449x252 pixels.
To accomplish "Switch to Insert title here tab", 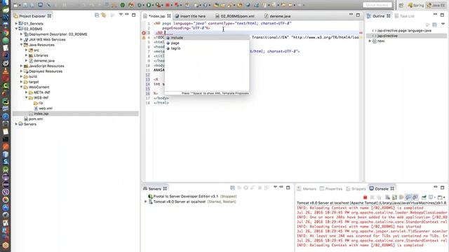I will click(x=190, y=16).
